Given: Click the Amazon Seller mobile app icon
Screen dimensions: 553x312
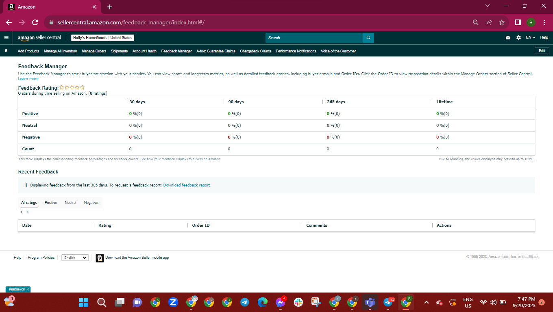Looking at the screenshot, I should [100, 258].
